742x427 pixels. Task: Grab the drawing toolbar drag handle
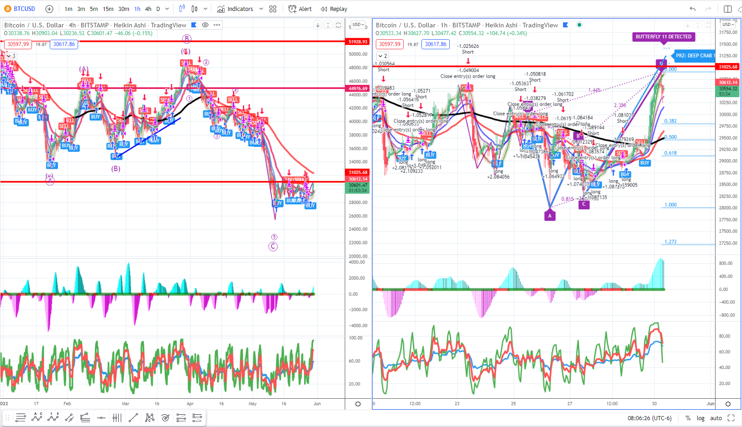coord(7,417)
